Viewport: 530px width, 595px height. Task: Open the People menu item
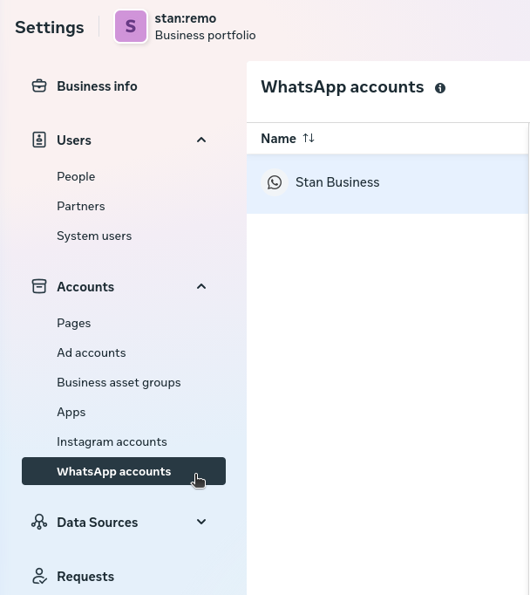point(76,176)
